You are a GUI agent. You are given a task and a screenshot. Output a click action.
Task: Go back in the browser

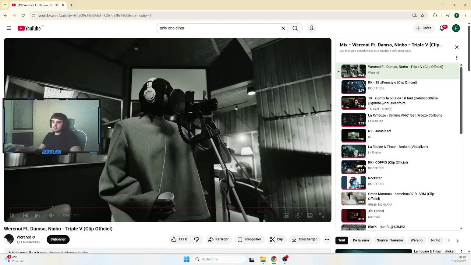point(5,15)
